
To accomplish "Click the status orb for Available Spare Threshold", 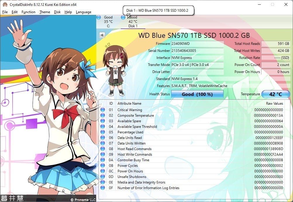I will point(103,126).
